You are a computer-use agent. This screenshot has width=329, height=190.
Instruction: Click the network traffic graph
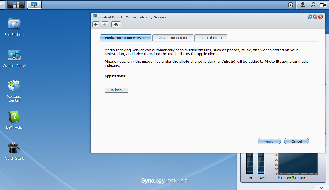(x=298, y=163)
